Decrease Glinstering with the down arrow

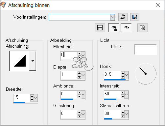click(79, 116)
